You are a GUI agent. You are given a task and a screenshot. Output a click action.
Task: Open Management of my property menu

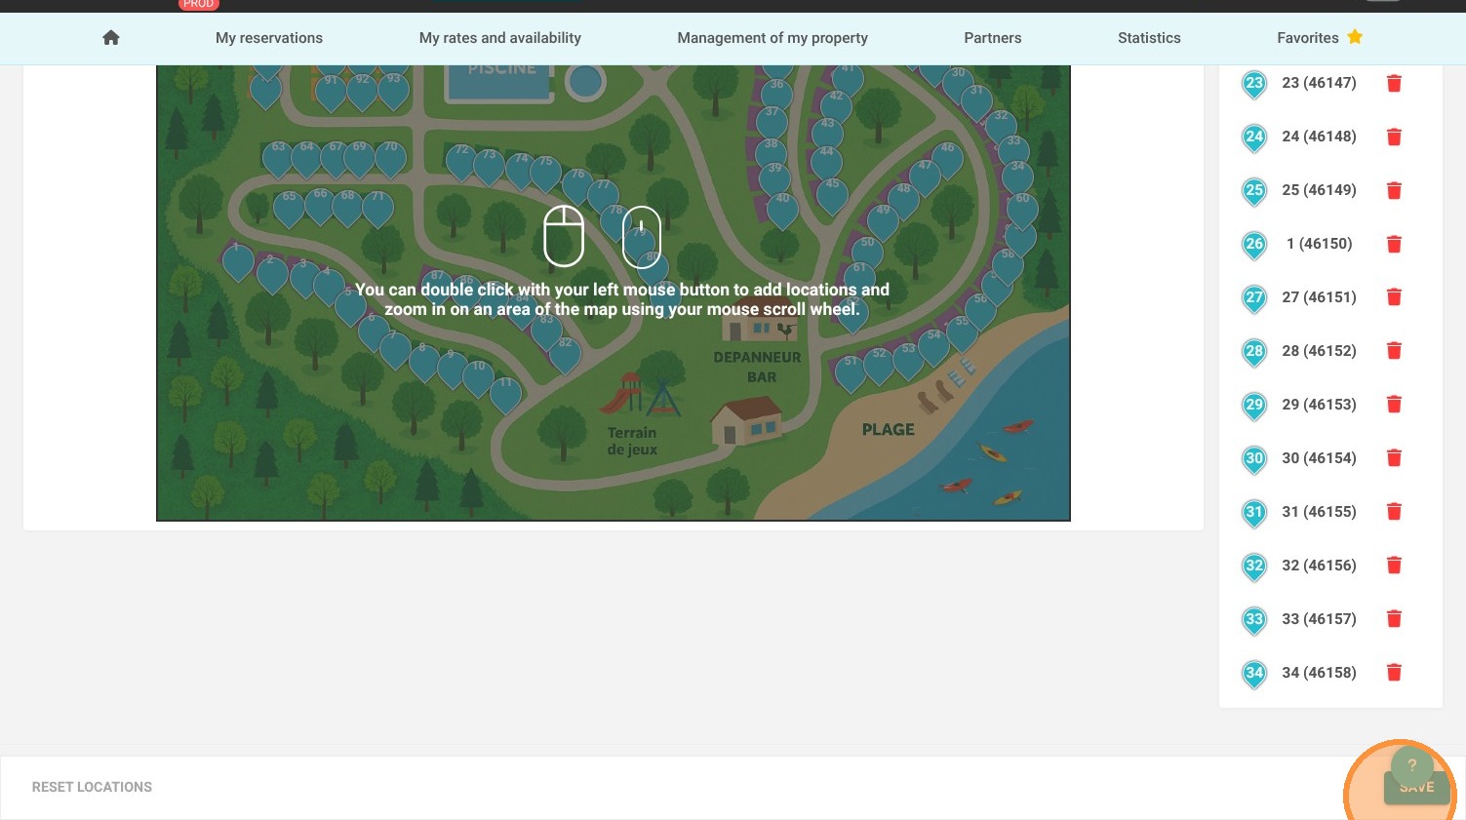(x=773, y=38)
